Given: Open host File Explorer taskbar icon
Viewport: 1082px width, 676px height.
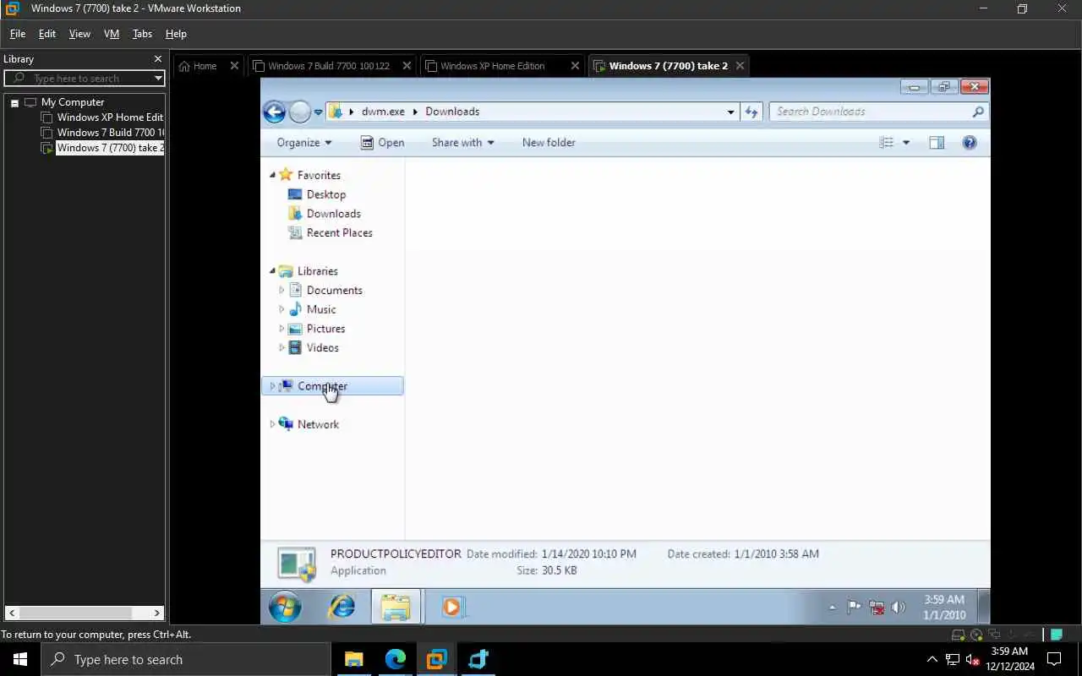Looking at the screenshot, I should point(353,659).
